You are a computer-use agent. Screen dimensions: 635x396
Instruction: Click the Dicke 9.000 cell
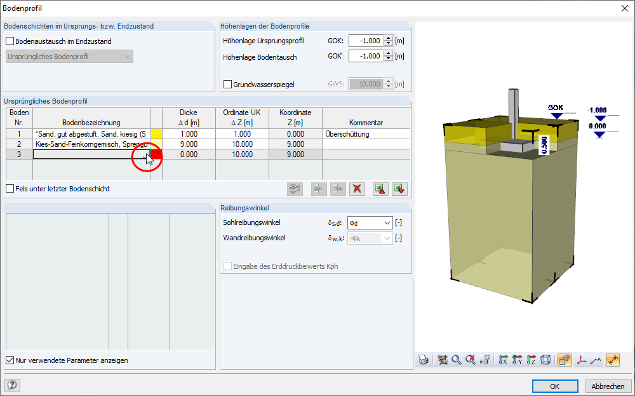189,144
